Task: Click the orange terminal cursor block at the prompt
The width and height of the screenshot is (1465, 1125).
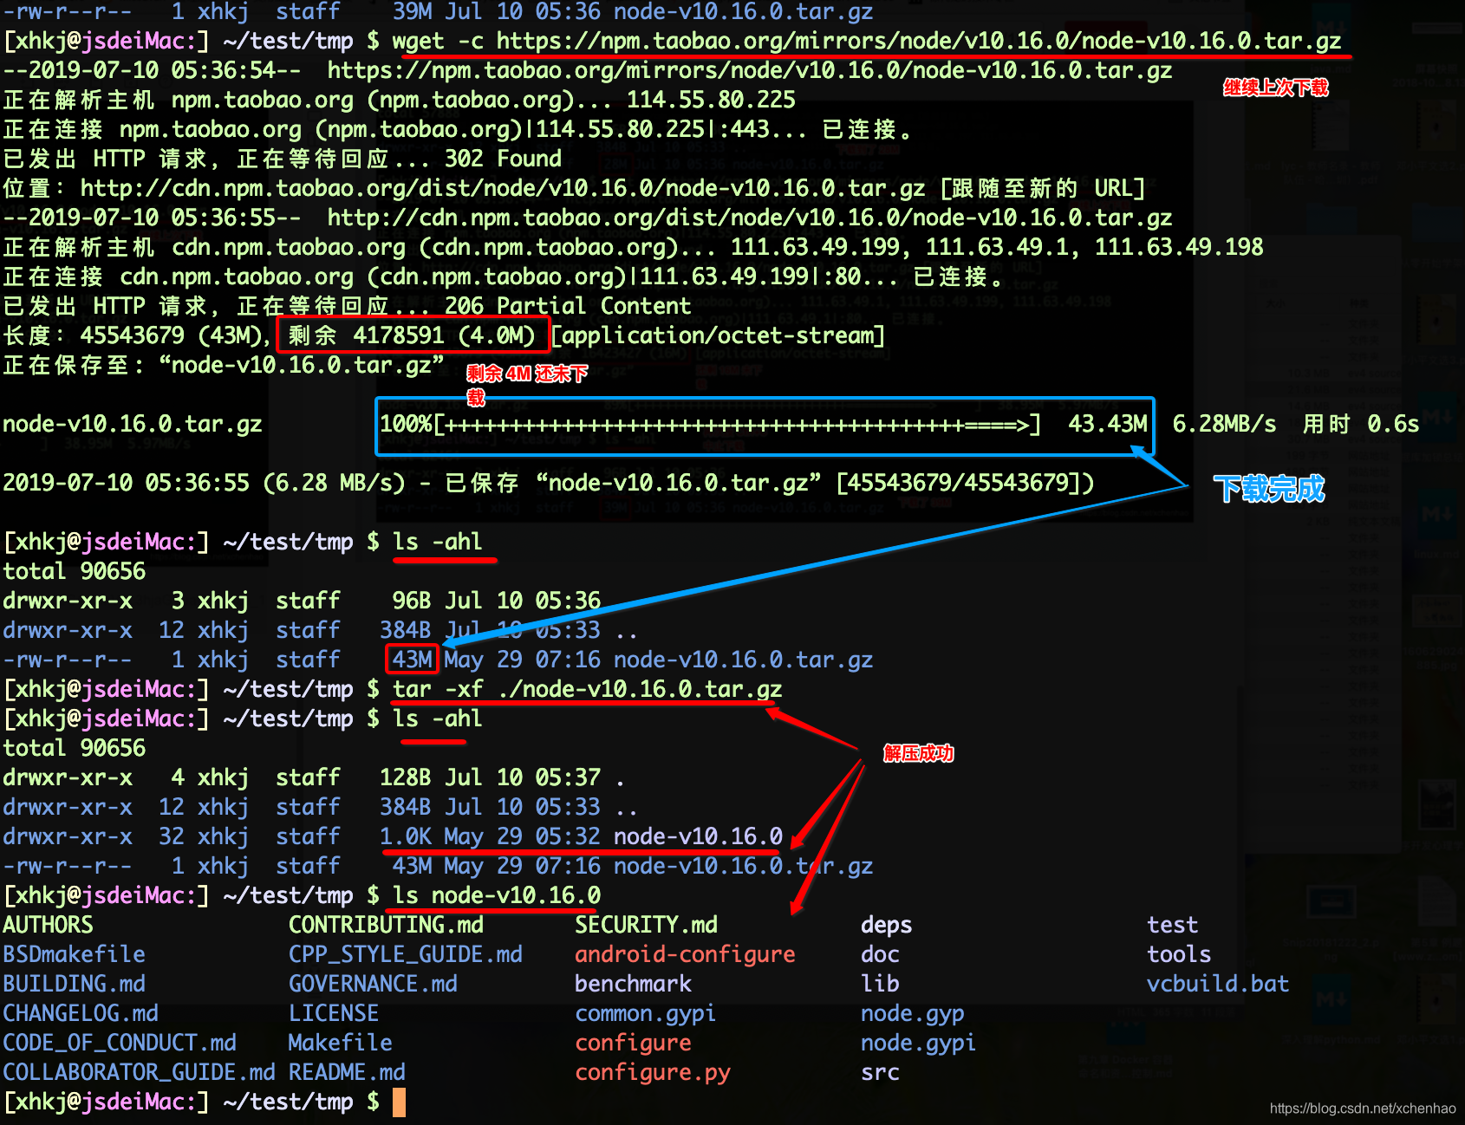Action: [x=399, y=1102]
